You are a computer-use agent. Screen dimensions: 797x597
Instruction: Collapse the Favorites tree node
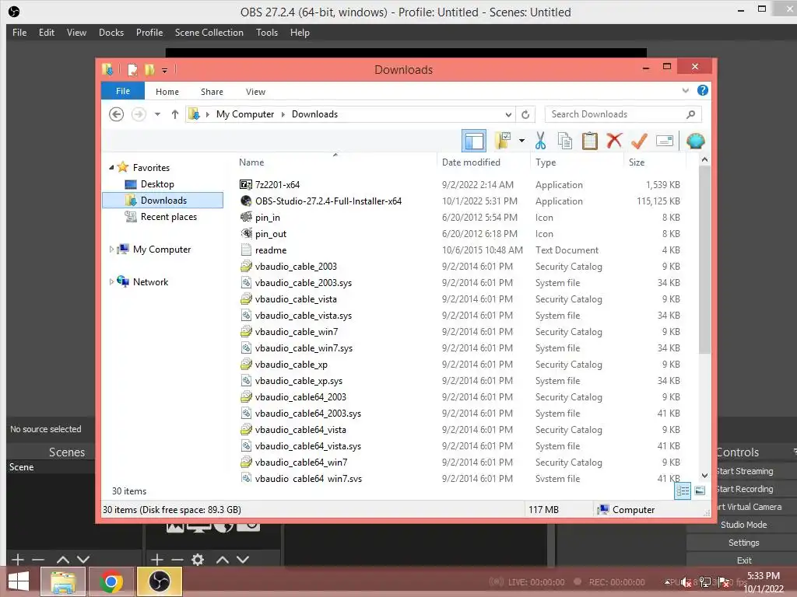tap(111, 167)
